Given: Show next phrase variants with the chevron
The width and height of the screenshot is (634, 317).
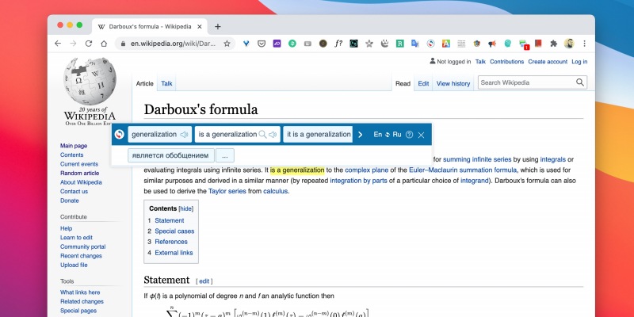Looking at the screenshot, I should click(361, 135).
